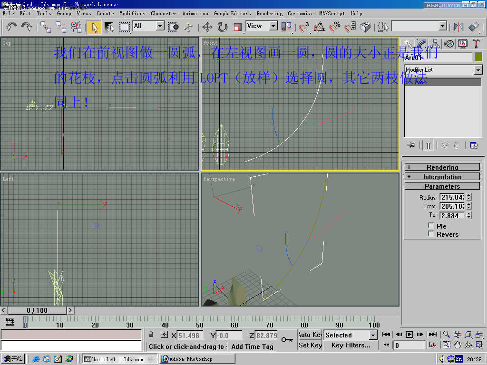Go to the animation start frame
The height and width of the screenshot is (365, 487).
(x=386, y=334)
